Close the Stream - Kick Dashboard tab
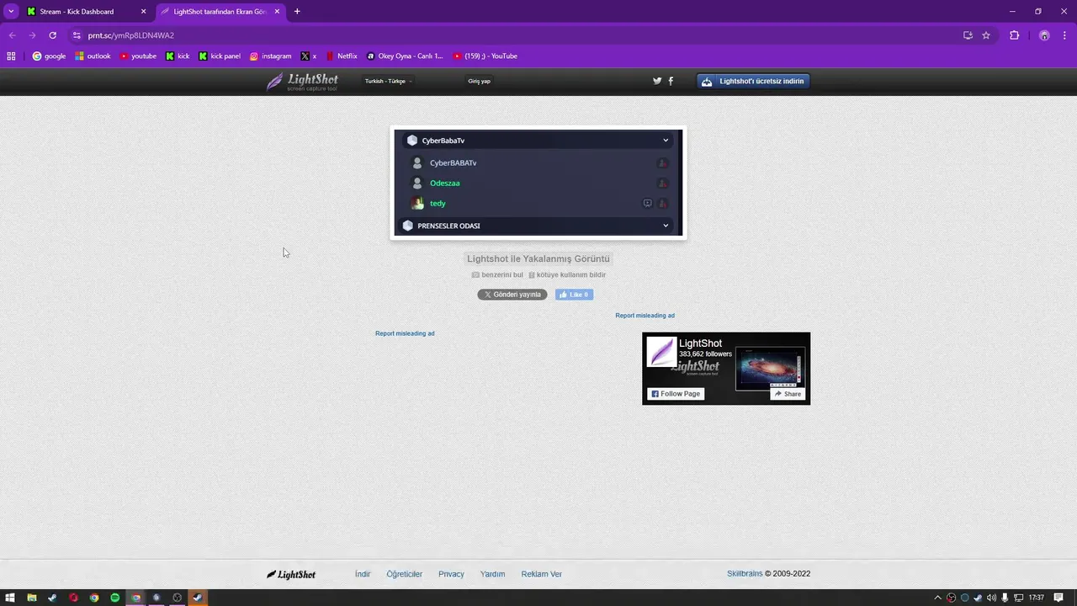The width and height of the screenshot is (1077, 606). click(x=143, y=12)
